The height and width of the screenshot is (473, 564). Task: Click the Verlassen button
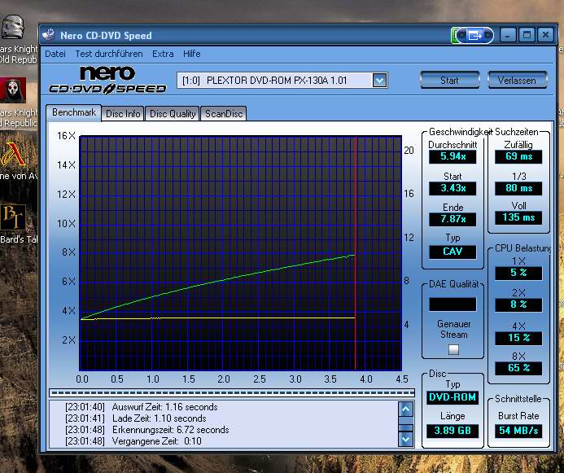pyautogui.click(x=517, y=80)
